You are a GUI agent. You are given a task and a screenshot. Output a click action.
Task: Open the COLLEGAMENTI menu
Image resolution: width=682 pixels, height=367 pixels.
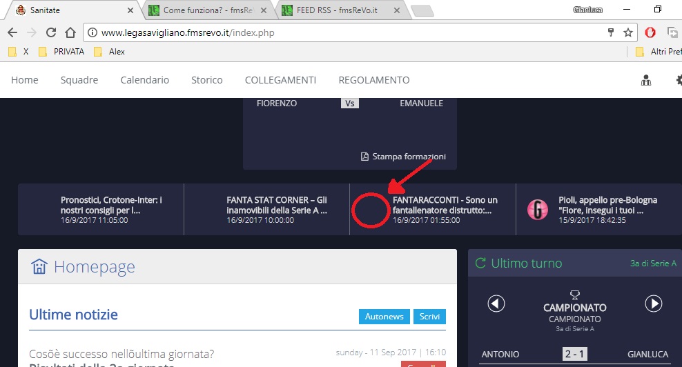coord(280,80)
